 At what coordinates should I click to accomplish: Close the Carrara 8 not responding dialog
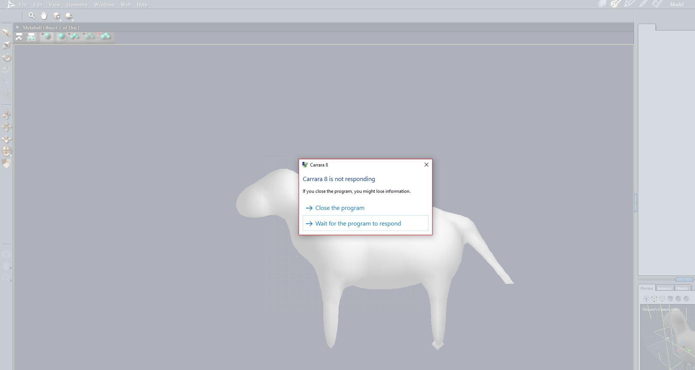tap(426, 165)
